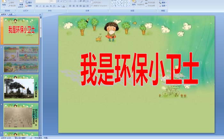Toggle Italic formatting

[40, 6]
